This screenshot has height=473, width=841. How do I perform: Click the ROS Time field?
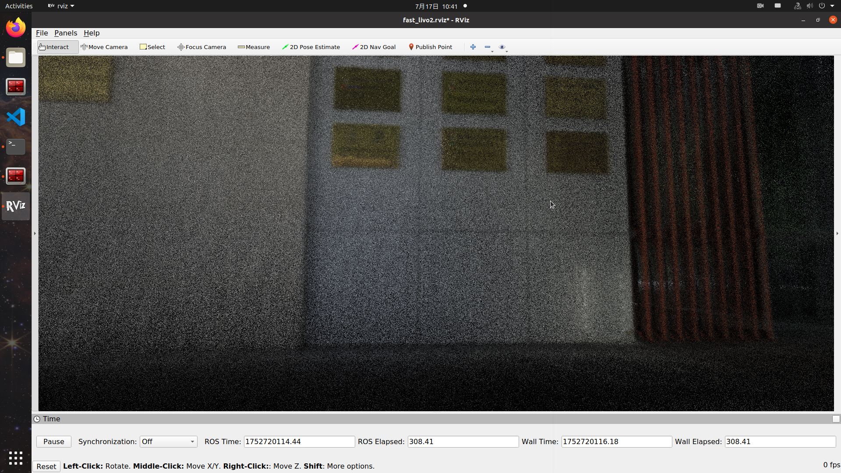[x=299, y=441]
